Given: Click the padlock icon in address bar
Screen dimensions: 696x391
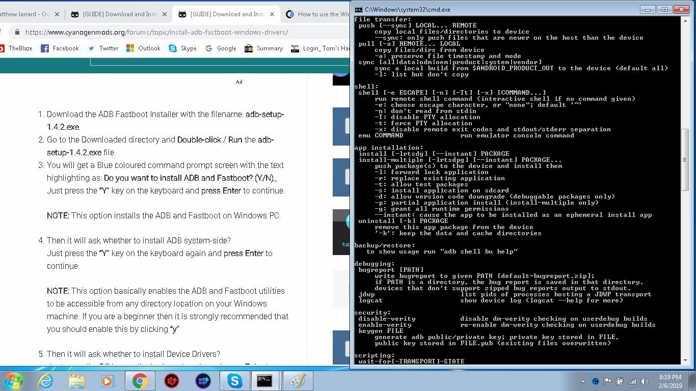Looking at the screenshot, I should coord(17,32).
